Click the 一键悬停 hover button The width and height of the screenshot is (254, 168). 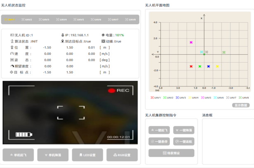(159, 142)
